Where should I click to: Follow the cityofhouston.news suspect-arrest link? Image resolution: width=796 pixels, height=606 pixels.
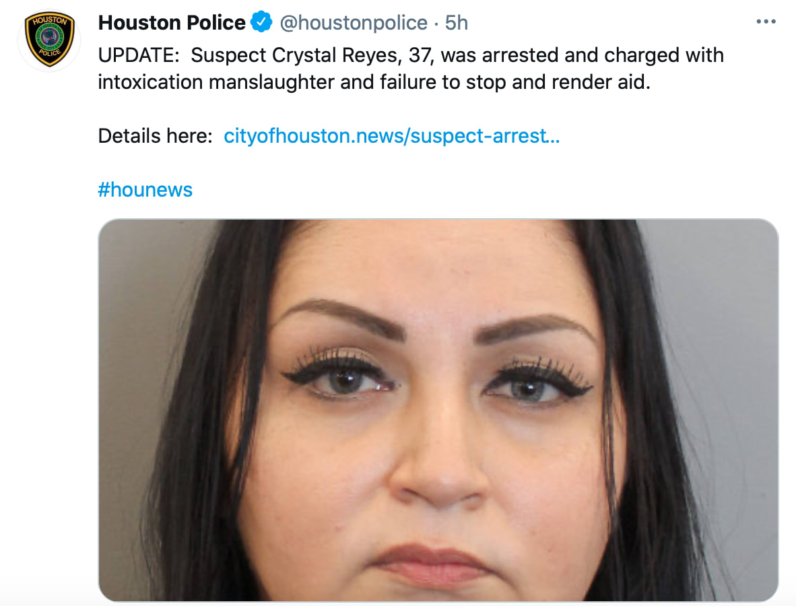point(391,136)
